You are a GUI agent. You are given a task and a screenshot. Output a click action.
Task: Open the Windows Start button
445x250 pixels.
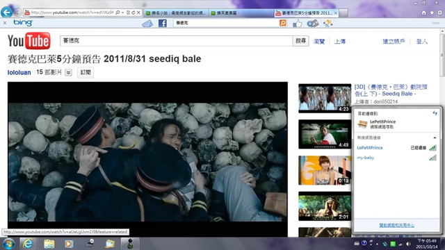coord(8,244)
